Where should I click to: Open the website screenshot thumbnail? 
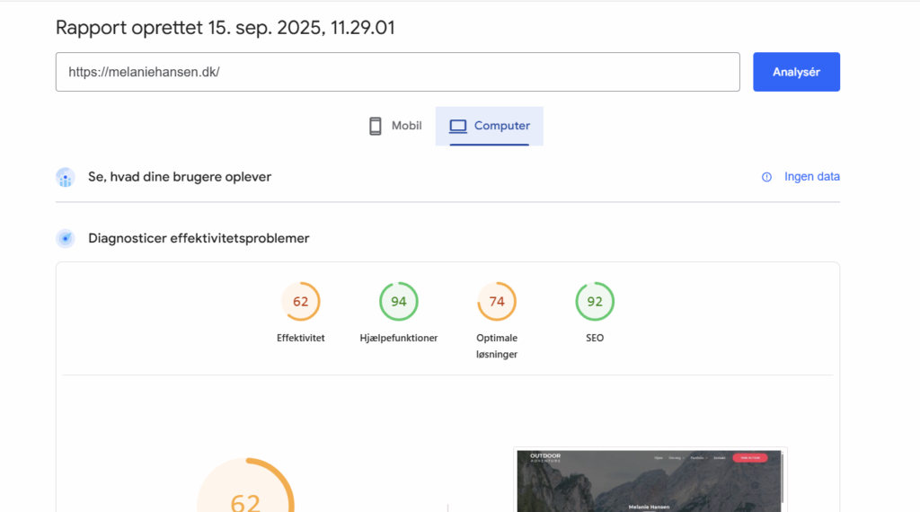650,481
